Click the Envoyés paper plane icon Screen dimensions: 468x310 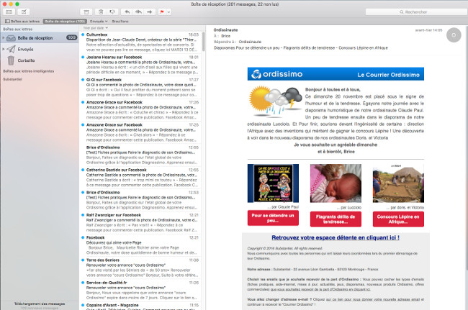(x=11, y=49)
